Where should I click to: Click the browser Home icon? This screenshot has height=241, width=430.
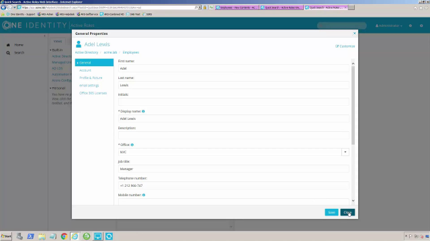point(415,8)
